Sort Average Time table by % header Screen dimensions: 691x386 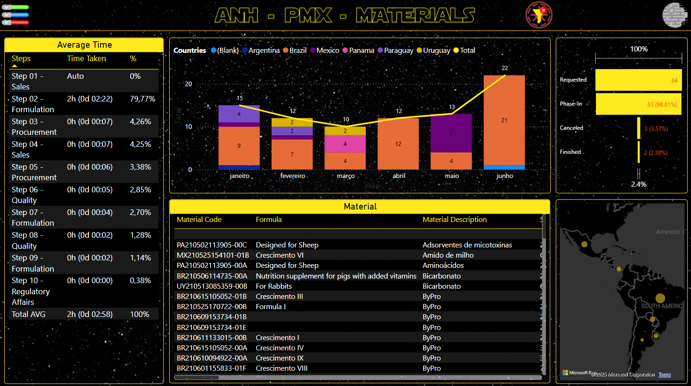133,58
